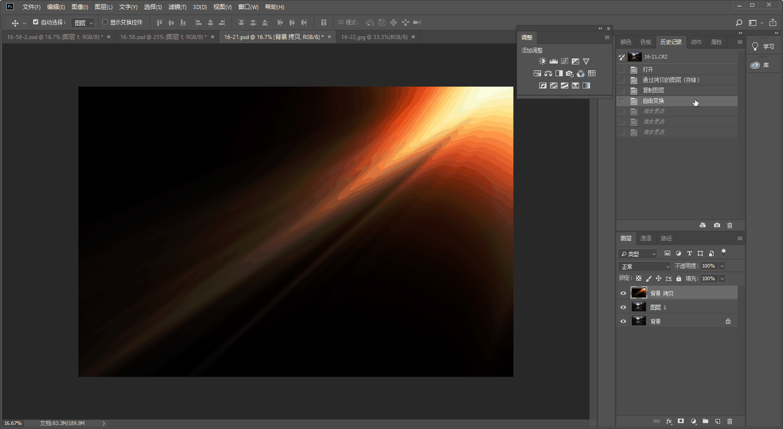Click the fx layer style icon
783x429 pixels.
[669, 421]
